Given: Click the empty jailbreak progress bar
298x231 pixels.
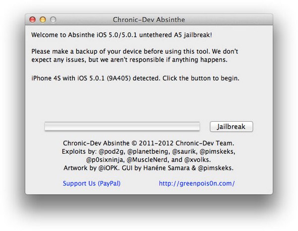Looking at the screenshot, I should coord(122,127).
